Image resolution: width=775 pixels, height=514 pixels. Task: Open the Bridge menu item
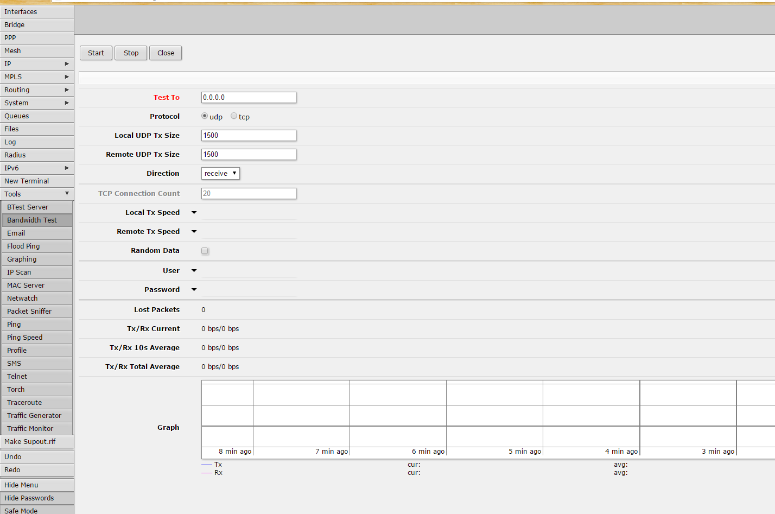(x=37, y=25)
